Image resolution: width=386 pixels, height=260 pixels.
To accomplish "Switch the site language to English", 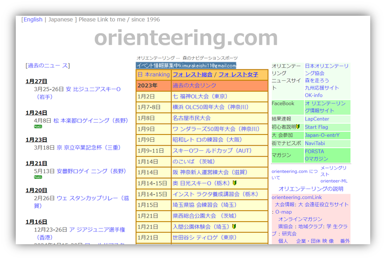I will [33, 19].
